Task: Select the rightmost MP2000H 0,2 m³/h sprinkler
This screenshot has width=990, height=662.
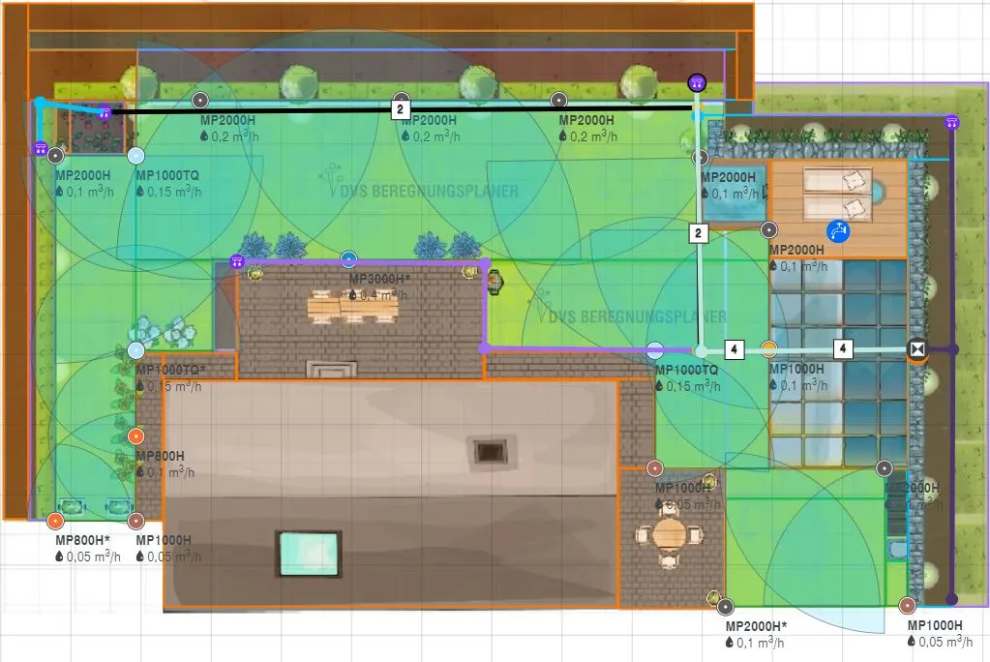Action: [x=558, y=100]
